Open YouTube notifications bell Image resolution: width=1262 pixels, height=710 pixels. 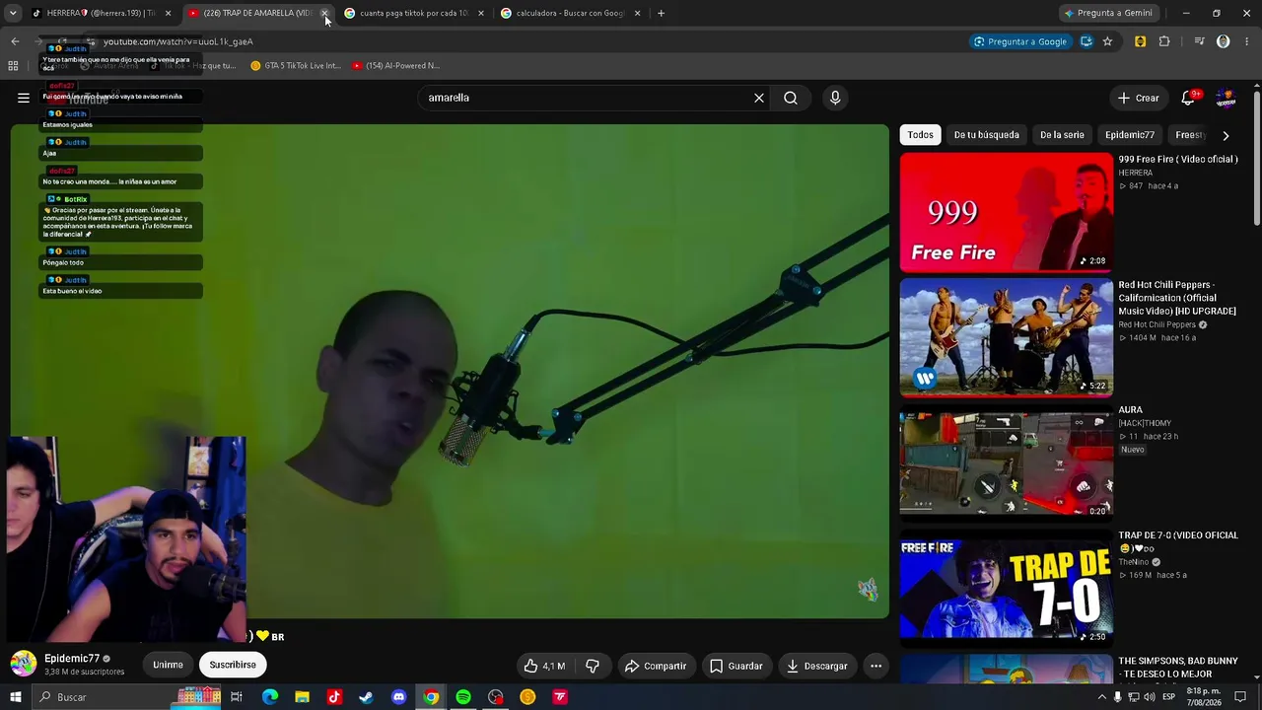[x=1188, y=97]
